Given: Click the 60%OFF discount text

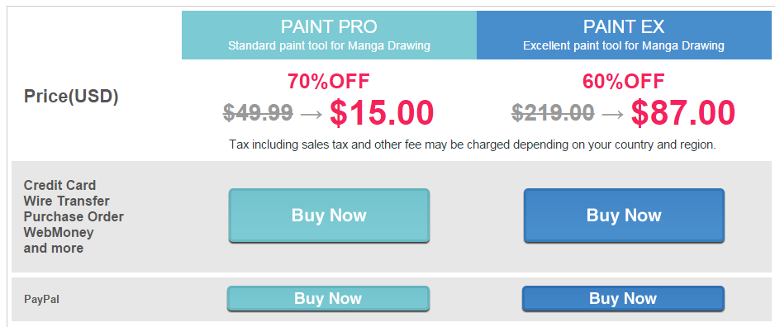Looking at the screenshot, I should point(623,82).
